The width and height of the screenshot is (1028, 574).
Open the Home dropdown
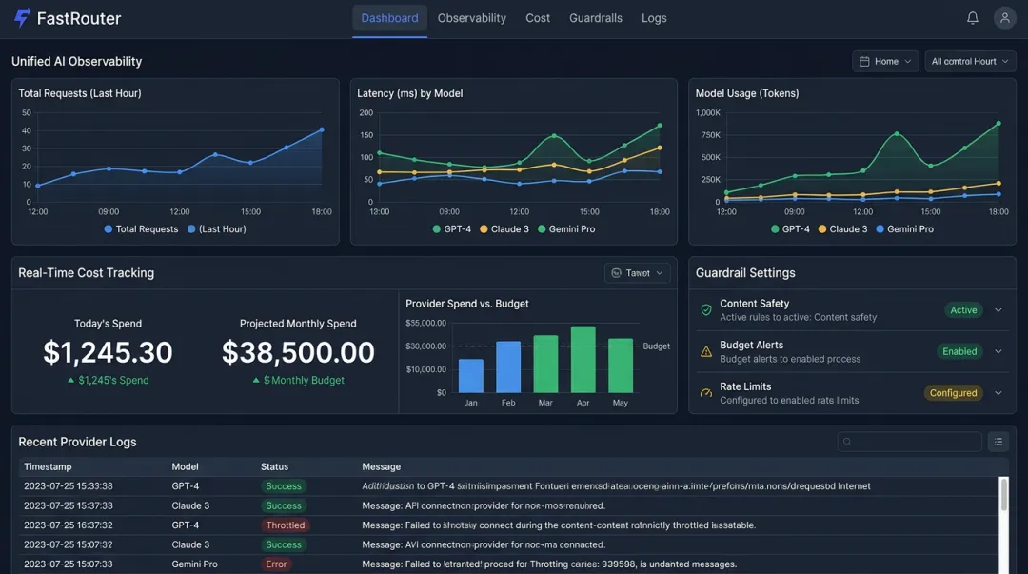tap(885, 61)
